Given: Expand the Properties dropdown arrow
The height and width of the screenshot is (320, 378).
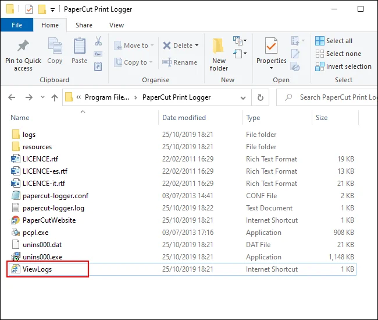Looking at the screenshot, I should [271, 68].
